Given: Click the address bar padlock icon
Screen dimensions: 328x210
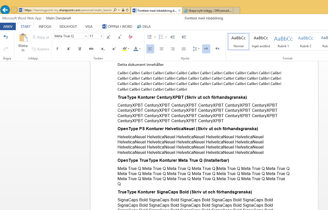Looking at the screenshot, I should click(x=123, y=10).
